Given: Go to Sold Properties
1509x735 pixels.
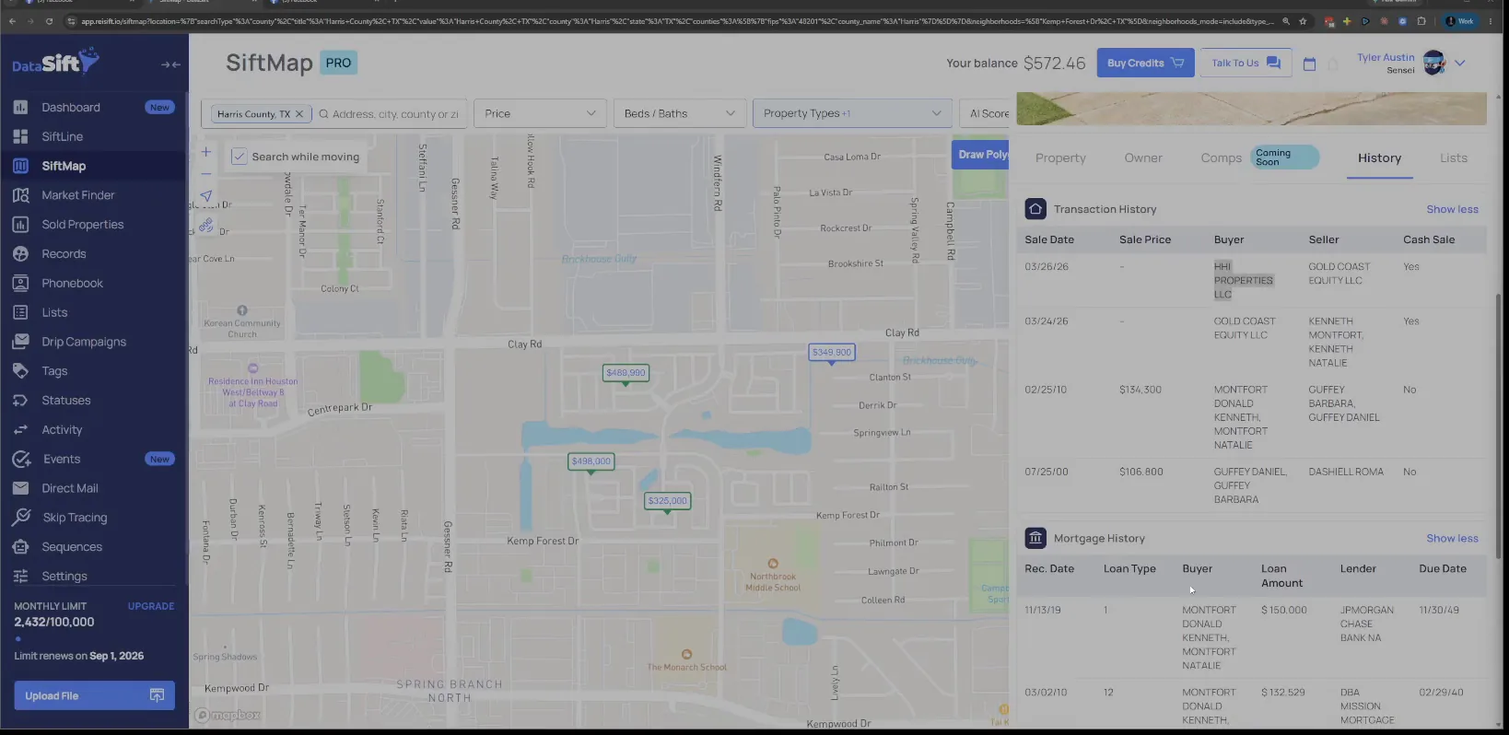Looking at the screenshot, I should tap(82, 225).
